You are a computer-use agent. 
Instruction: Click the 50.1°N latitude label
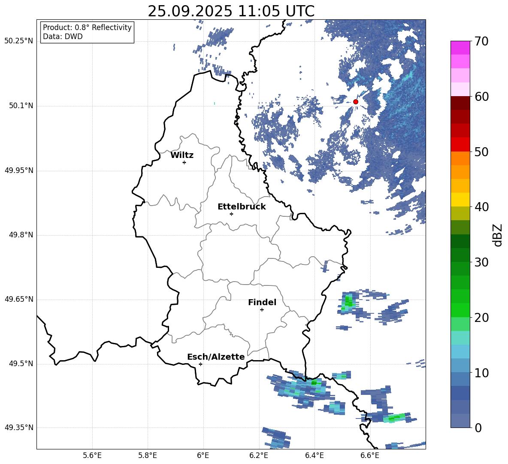[x=21, y=106]
